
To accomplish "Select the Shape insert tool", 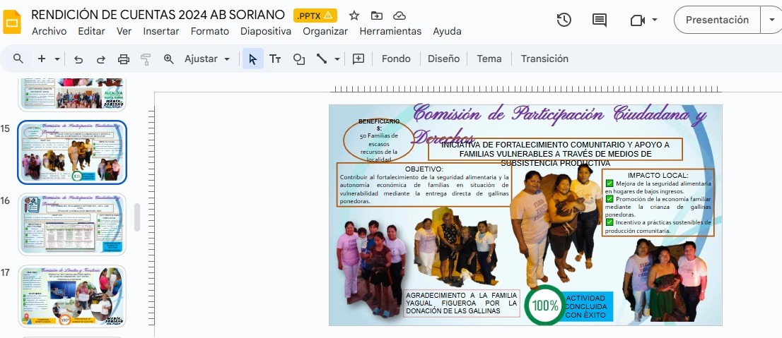I will point(298,59).
